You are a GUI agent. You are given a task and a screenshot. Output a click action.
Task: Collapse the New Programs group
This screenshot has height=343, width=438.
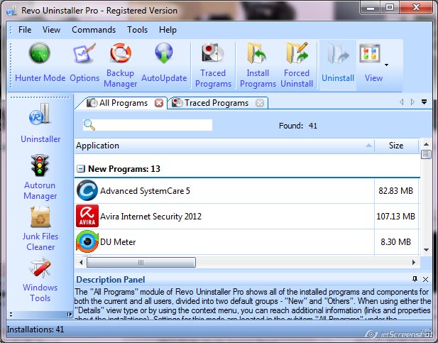(81, 168)
